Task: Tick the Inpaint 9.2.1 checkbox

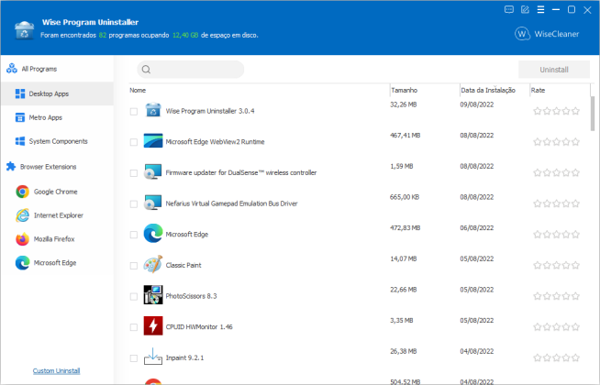Action: [x=134, y=358]
